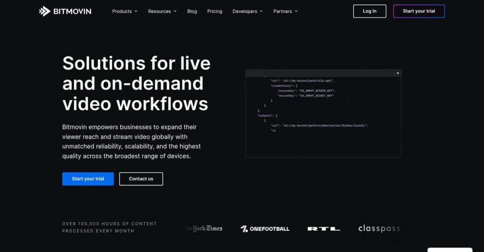This screenshot has height=252, width=484.
Task: Click the Bitmovin logo in the header
Action: pos(65,11)
